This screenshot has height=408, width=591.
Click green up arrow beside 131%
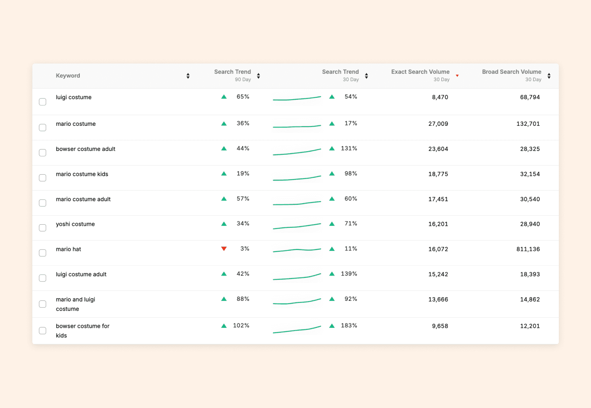(332, 148)
